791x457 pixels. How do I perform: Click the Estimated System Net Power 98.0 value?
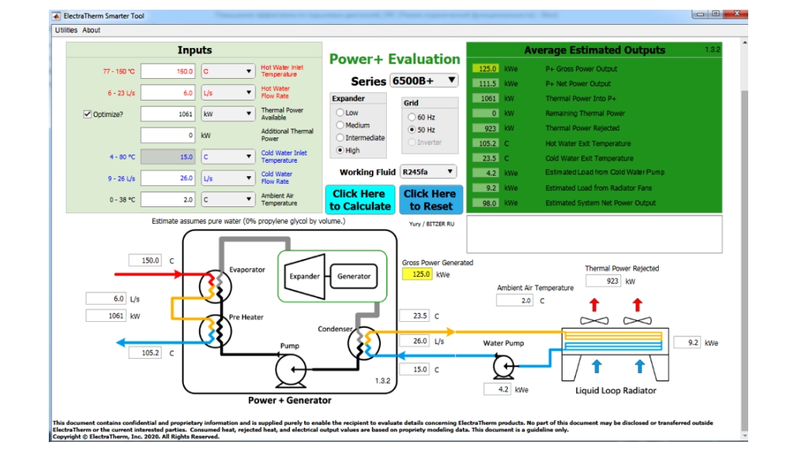point(486,203)
